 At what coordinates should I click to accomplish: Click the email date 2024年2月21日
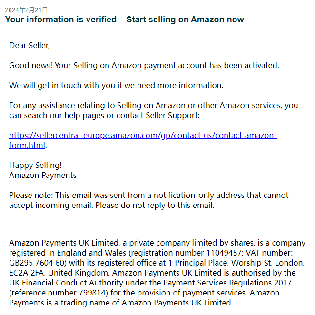point(26,10)
